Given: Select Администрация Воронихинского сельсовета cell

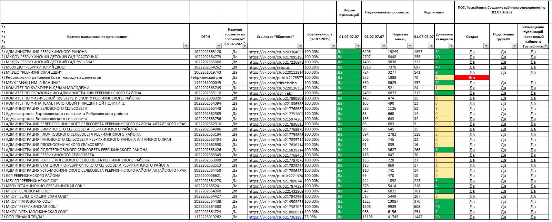Looking at the screenshot, I should 97,119.
